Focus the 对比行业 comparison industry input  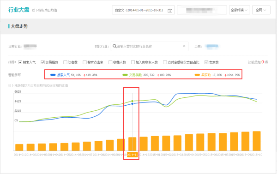(x=150, y=46)
